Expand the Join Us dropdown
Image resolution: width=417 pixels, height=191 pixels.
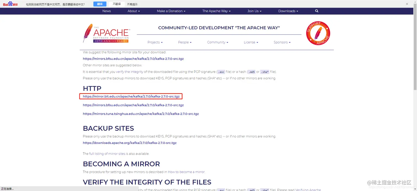(254, 11)
